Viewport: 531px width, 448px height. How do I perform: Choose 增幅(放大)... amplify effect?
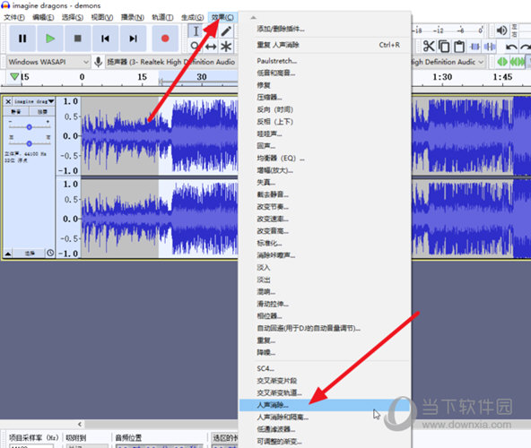point(325,170)
